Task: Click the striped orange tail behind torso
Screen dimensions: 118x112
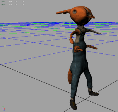Action: click(x=92, y=47)
